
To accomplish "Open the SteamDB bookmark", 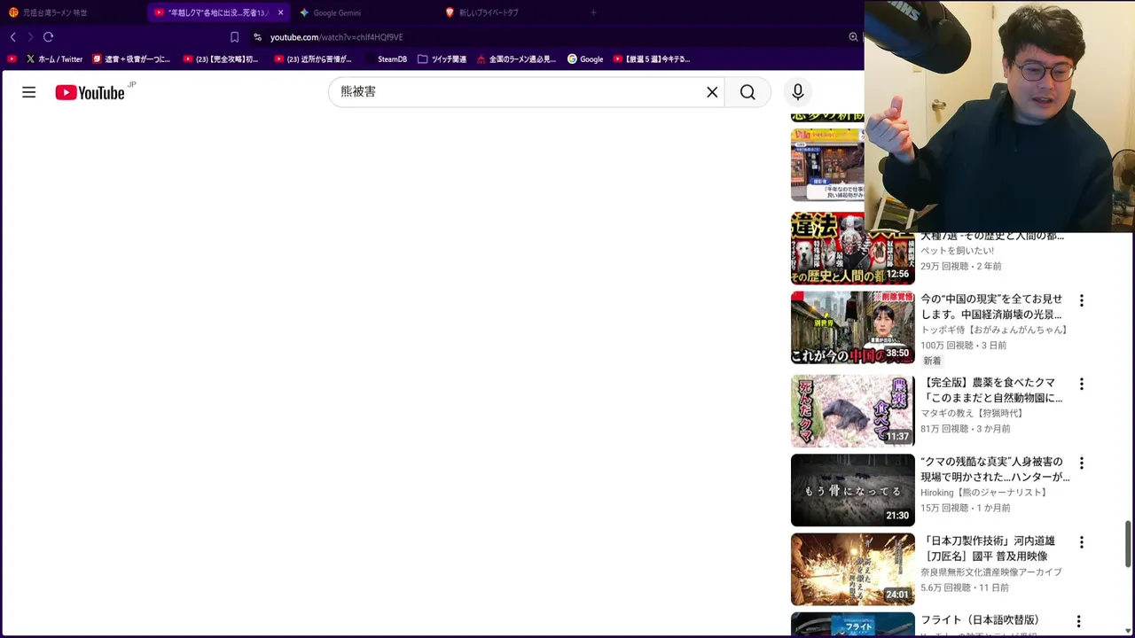I will pos(385,59).
